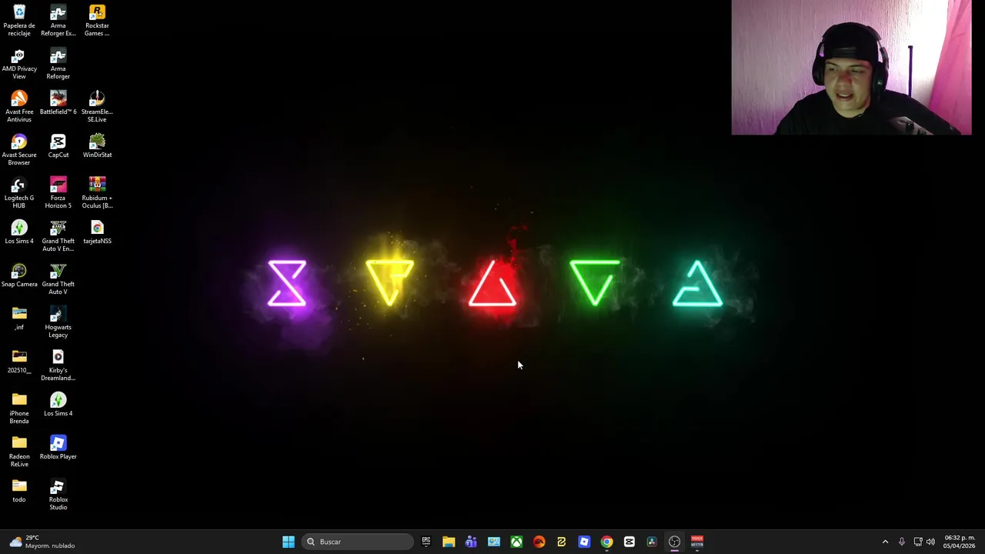Select the .inf folder icon
Screen dimensions: 985x554
point(19,319)
